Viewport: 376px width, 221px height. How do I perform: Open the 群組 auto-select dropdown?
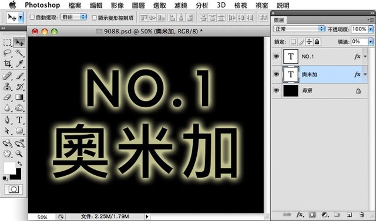tap(73, 17)
